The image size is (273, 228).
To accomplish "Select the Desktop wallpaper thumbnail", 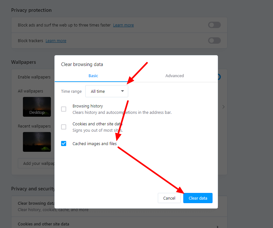I will pos(37,107).
